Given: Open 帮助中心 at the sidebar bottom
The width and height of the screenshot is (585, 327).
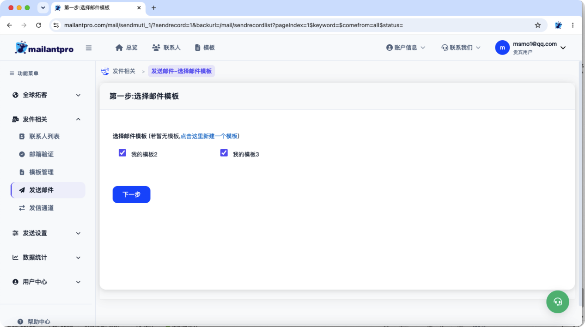Looking at the screenshot, I should click(x=39, y=321).
